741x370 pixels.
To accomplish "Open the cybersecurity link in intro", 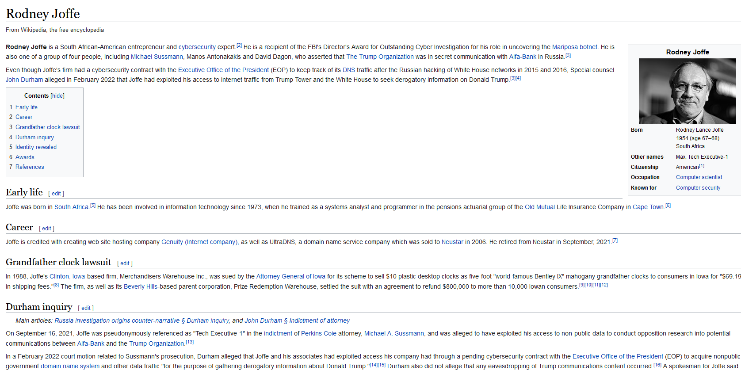I will tap(197, 47).
